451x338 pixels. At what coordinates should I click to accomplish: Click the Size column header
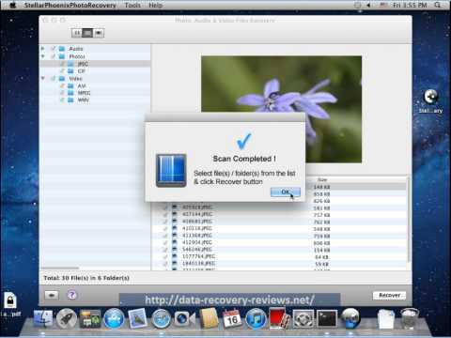(322, 179)
